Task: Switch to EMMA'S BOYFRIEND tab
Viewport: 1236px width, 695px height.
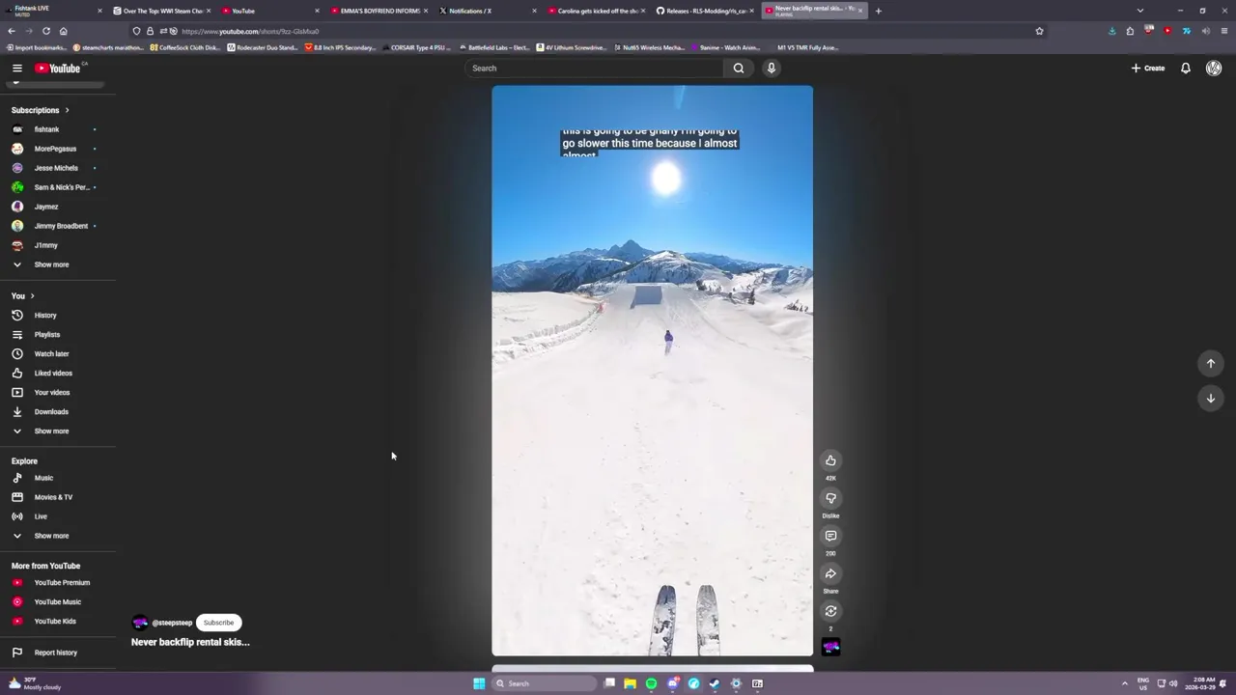Action: click(x=379, y=11)
